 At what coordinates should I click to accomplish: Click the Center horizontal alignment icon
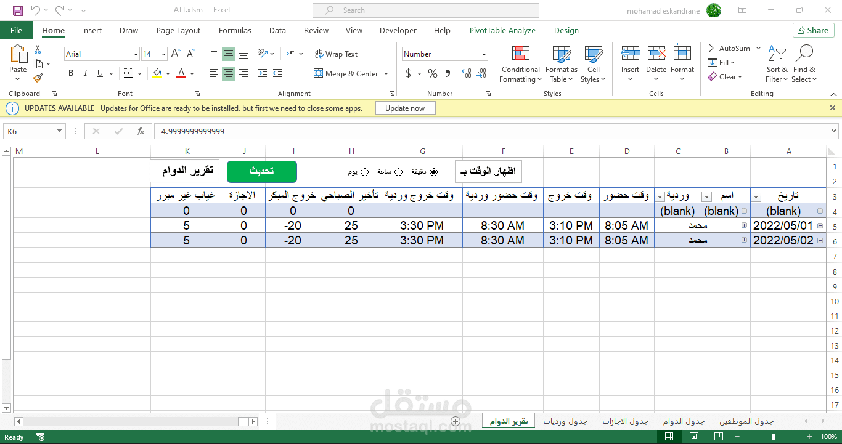pos(229,73)
